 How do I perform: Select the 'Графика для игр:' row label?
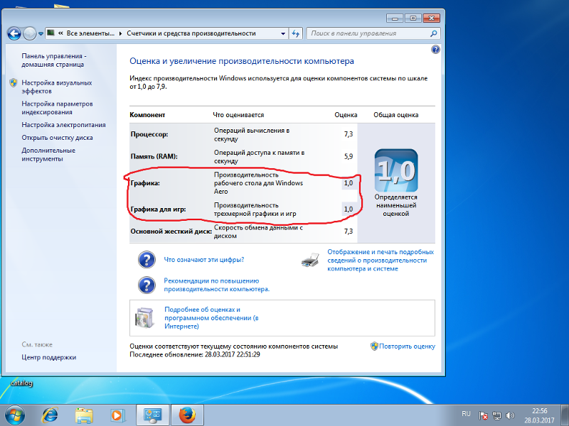click(x=158, y=209)
